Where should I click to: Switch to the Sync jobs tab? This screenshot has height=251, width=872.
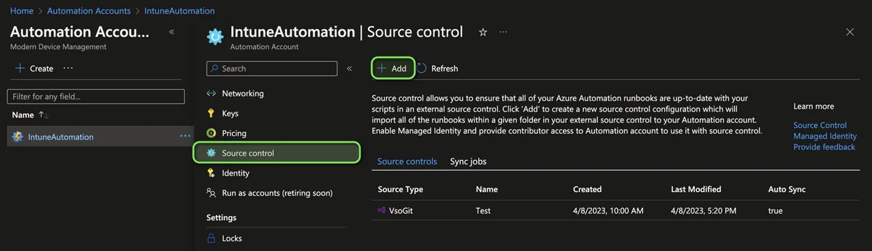pos(468,162)
